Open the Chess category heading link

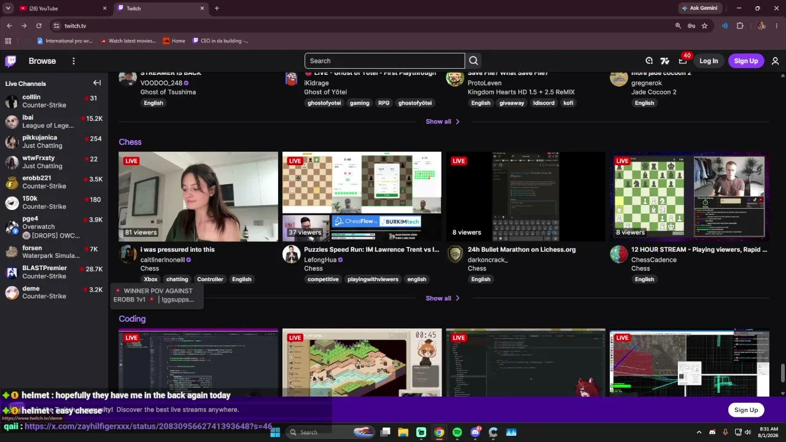click(130, 142)
